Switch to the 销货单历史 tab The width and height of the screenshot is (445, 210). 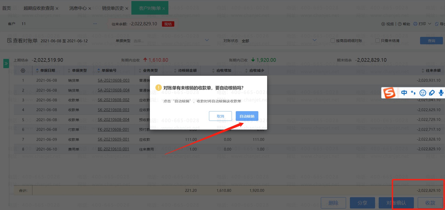tap(113, 8)
